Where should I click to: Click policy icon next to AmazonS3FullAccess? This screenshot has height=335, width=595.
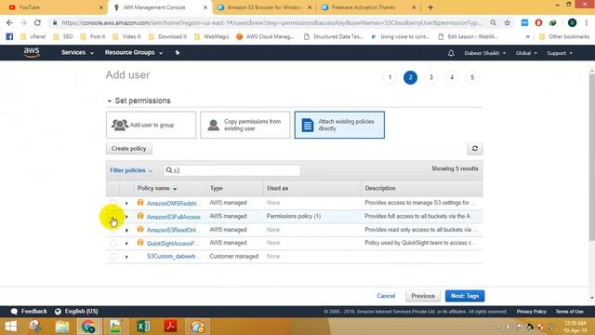(140, 216)
